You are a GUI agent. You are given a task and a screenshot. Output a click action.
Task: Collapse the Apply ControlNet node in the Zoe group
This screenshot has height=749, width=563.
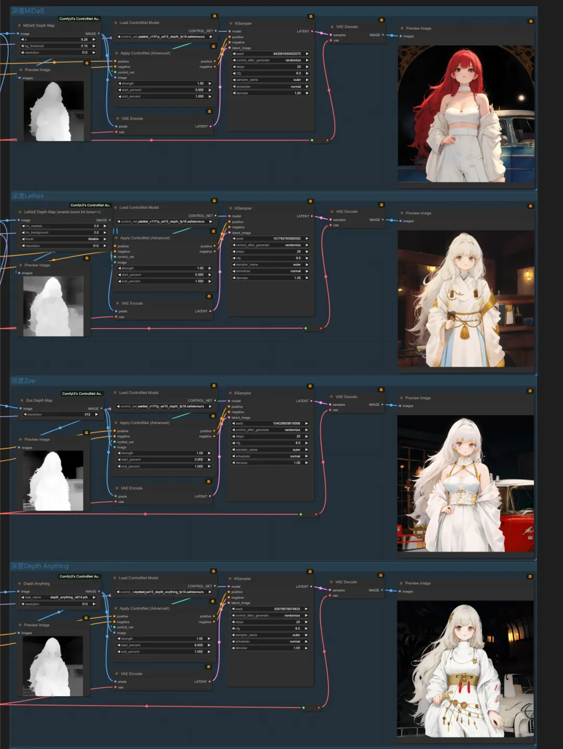[x=116, y=422]
